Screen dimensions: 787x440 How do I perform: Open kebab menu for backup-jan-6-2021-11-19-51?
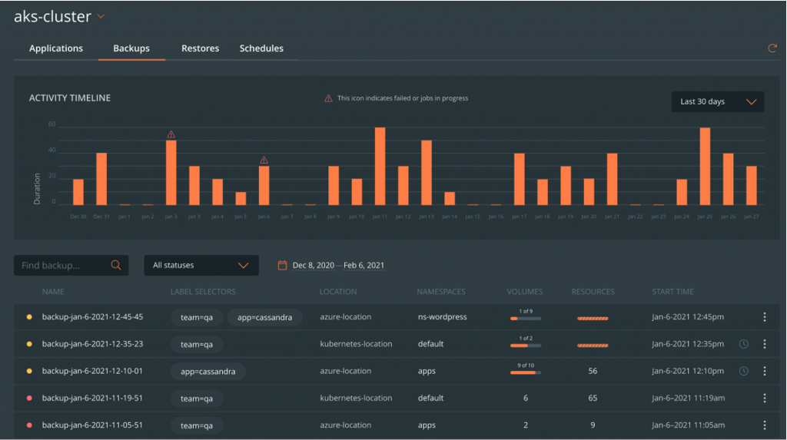(x=764, y=398)
